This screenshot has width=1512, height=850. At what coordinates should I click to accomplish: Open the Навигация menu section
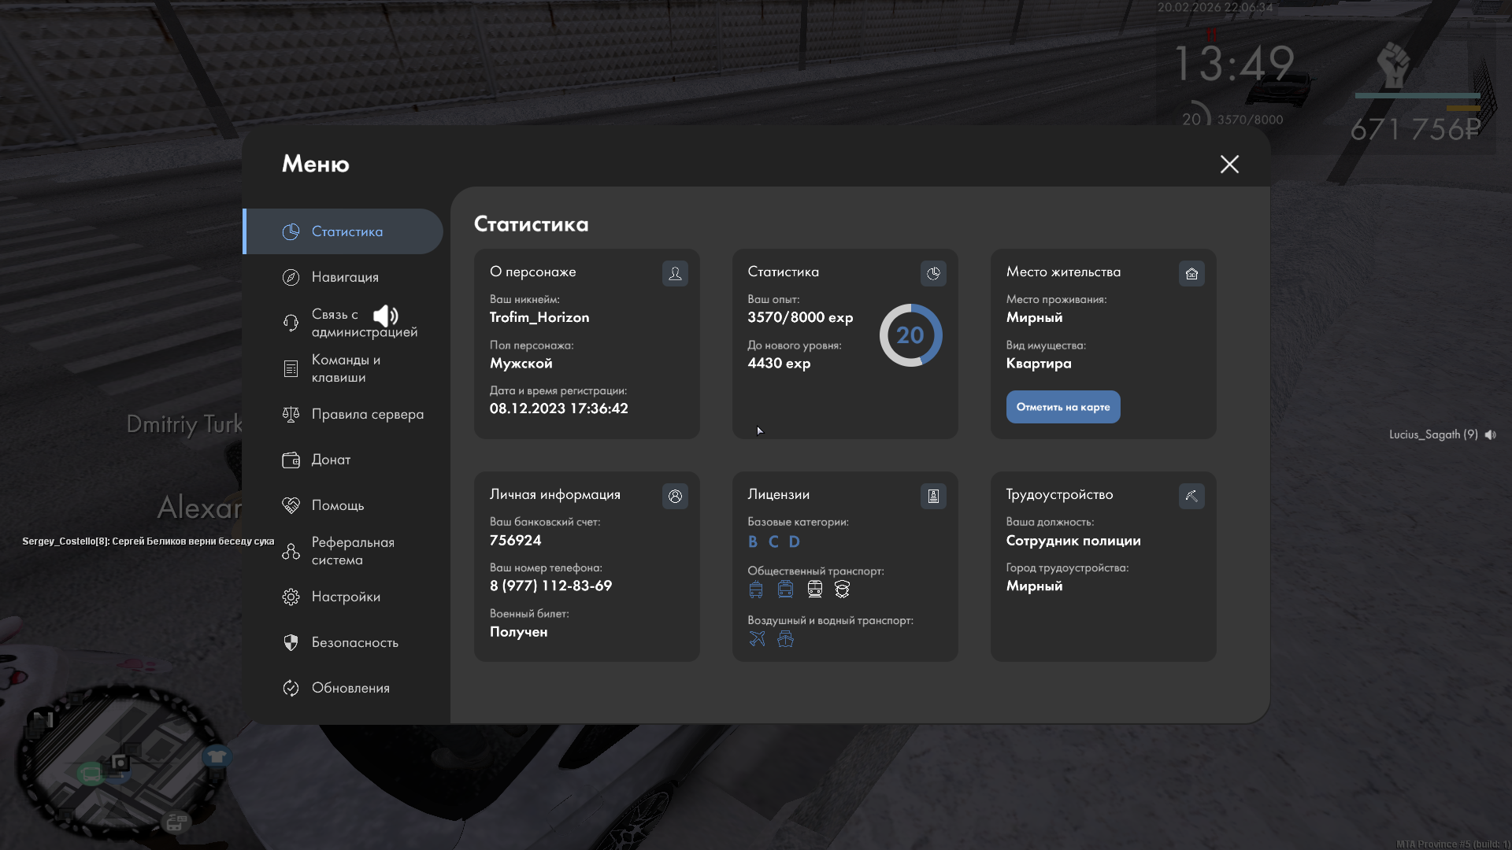pyautogui.click(x=345, y=277)
